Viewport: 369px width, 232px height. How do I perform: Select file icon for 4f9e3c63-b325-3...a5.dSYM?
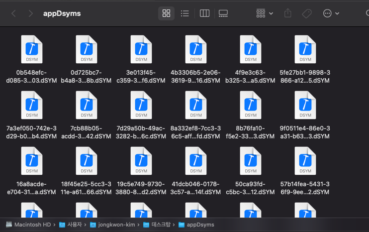[251, 49]
